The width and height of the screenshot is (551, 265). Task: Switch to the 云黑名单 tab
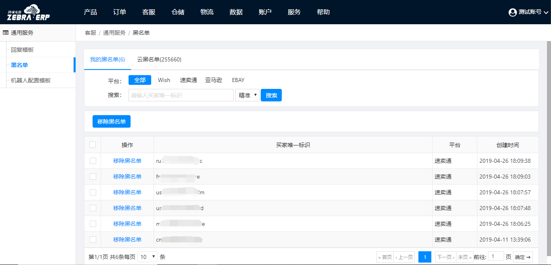(159, 59)
